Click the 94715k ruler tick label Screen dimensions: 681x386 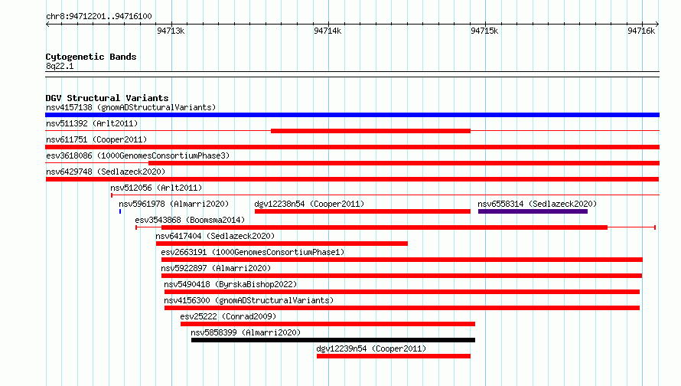click(x=484, y=31)
